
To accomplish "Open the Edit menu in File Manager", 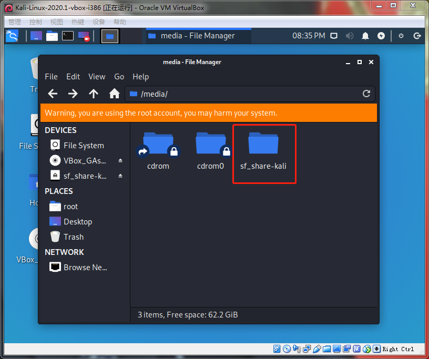I will [73, 77].
